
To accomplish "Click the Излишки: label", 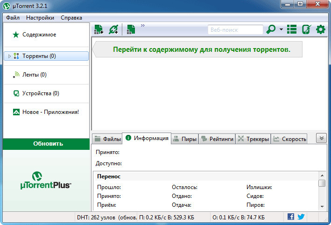I will coord(259,187).
